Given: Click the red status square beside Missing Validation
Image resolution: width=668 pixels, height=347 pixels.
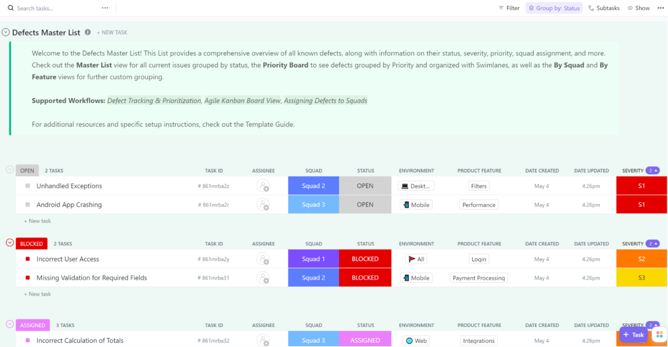Looking at the screenshot, I should point(27,277).
